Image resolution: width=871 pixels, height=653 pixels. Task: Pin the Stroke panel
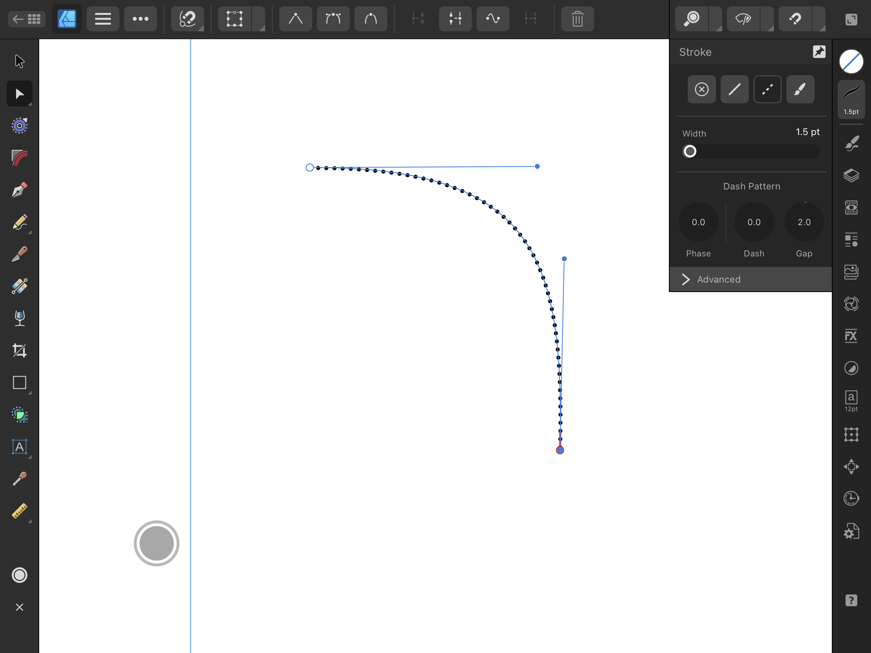pos(819,52)
